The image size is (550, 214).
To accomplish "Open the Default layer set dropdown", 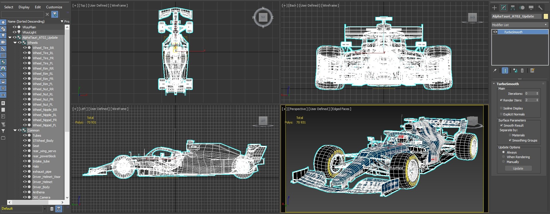I will (45, 209).
